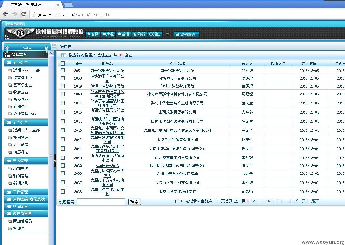Check the box for row 2049
Viewport: 345px width, 245px height.
tap(62, 86)
